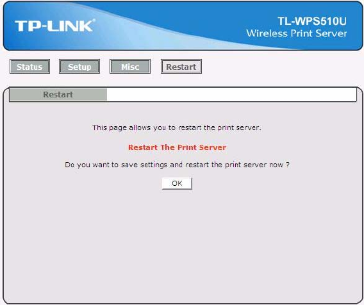
Task: Click the blank white area beside Restart tab
Action: 231,94
